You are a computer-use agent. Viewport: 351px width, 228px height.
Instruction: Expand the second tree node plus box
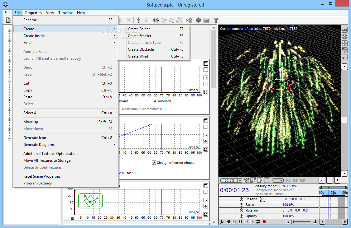[x=9, y=40]
